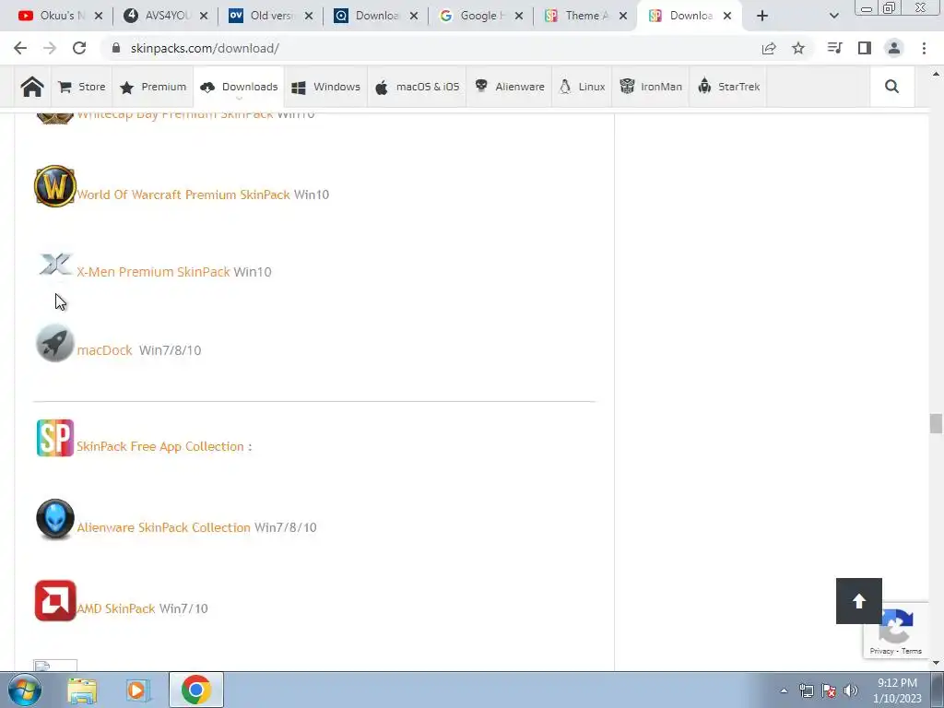Screen dimensions: 944x708
Task: Switch to the Old version tab
Action: pyautogui.click(x=261, y=16)
